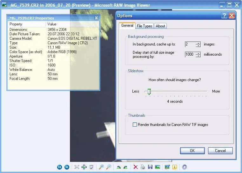Minimize the RAW Image Viewer window
Image resolution: width=242 pixels, height=173 pixels.
(x=222, y=5)
